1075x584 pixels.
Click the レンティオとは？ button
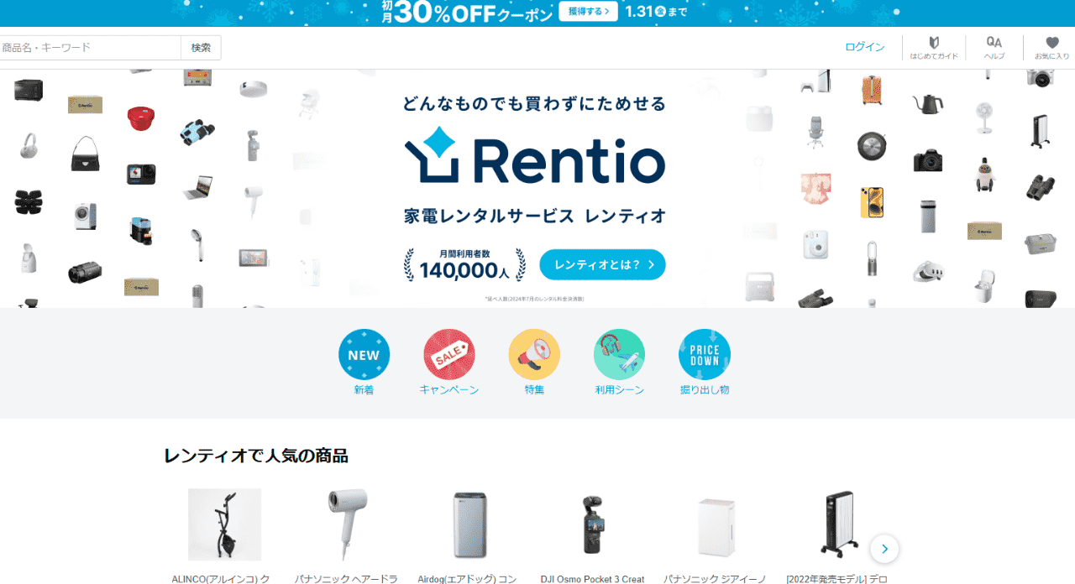click(x=602, y=264)
